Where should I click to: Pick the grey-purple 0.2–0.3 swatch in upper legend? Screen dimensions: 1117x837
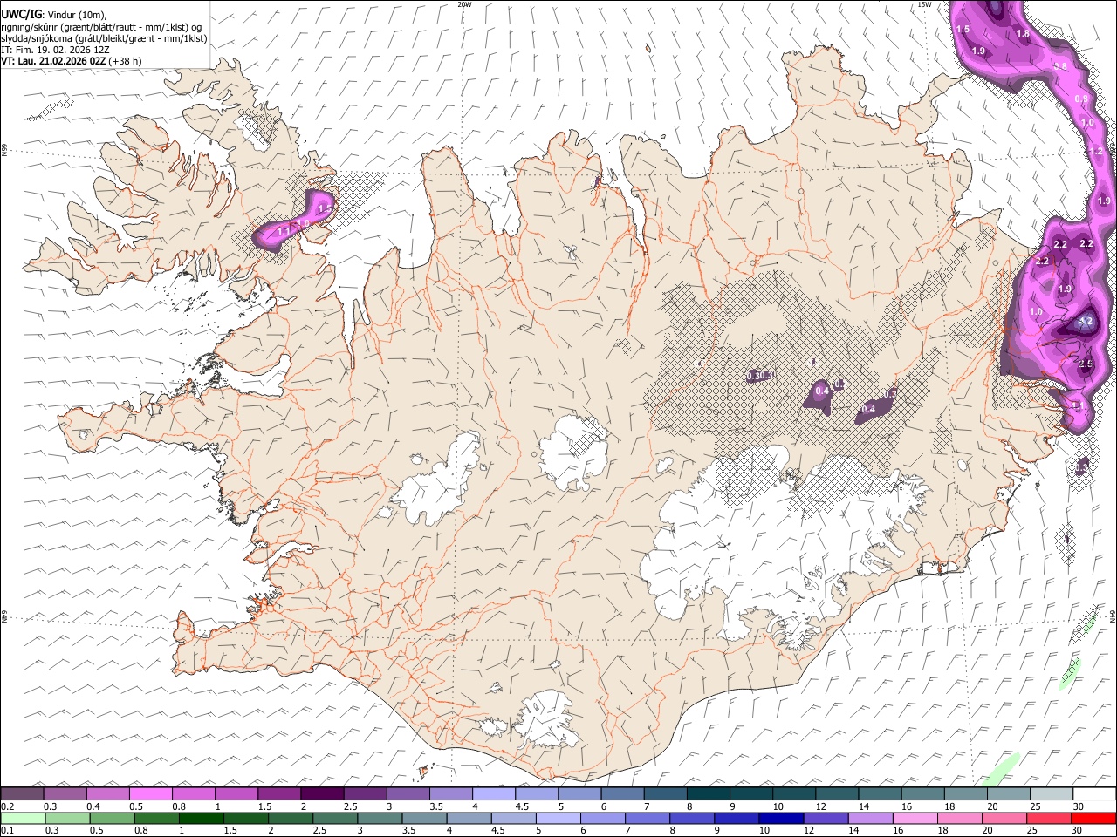pyautogui.click(x=23, y=793)
